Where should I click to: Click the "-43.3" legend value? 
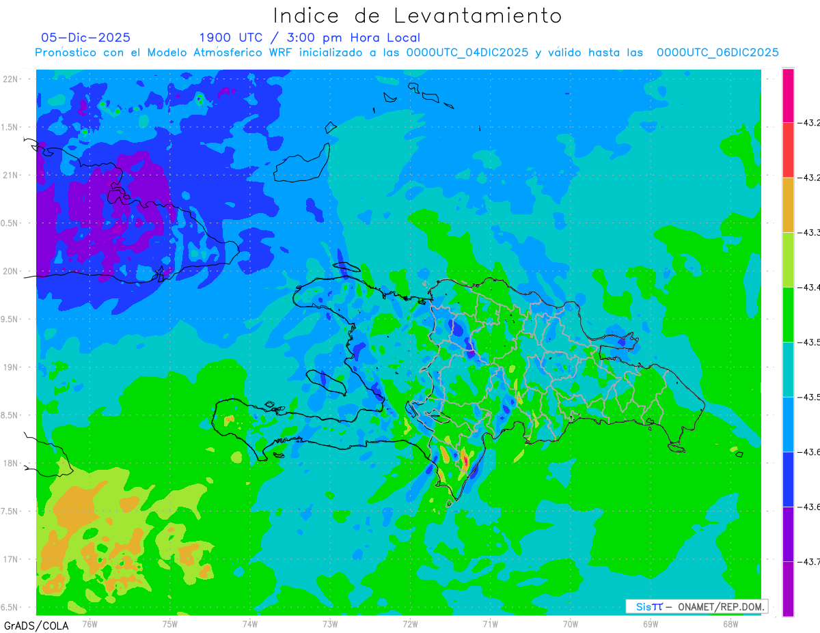[x=809, y=233]
